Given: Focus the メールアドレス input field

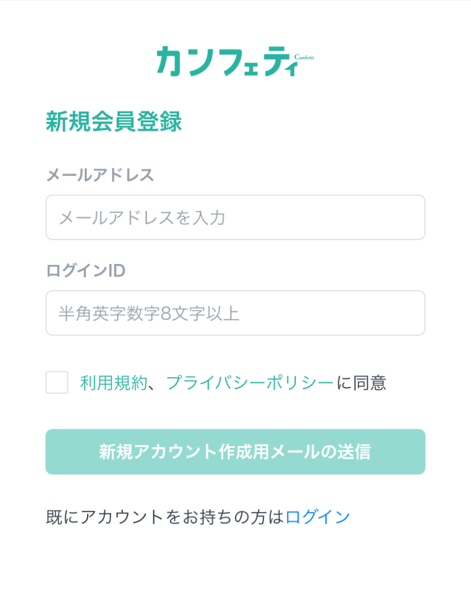Looking at the screenshot, I should click(x=235, y=218).
